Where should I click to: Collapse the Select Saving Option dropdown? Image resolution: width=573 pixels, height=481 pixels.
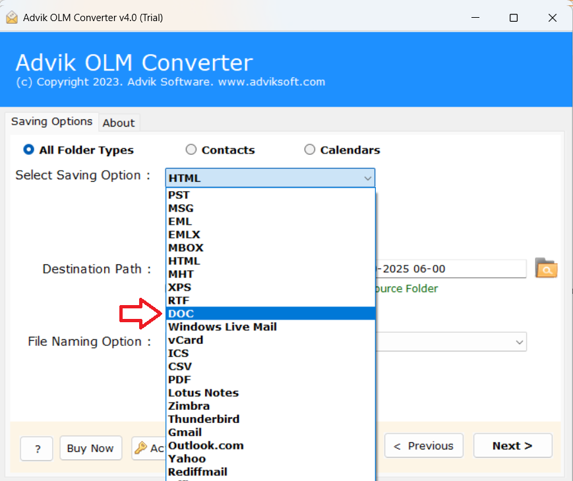coord(367,178)
